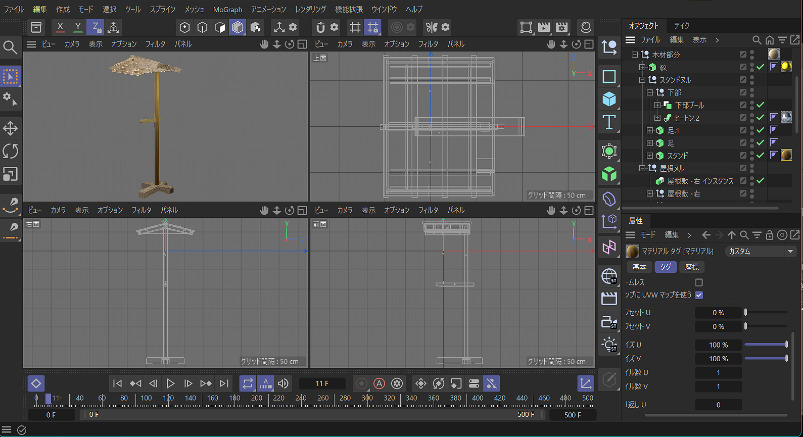The width and height of the screenshot is (803, 437).
Task: Select the Scale tool icon
Action: [x=10, y=174]
